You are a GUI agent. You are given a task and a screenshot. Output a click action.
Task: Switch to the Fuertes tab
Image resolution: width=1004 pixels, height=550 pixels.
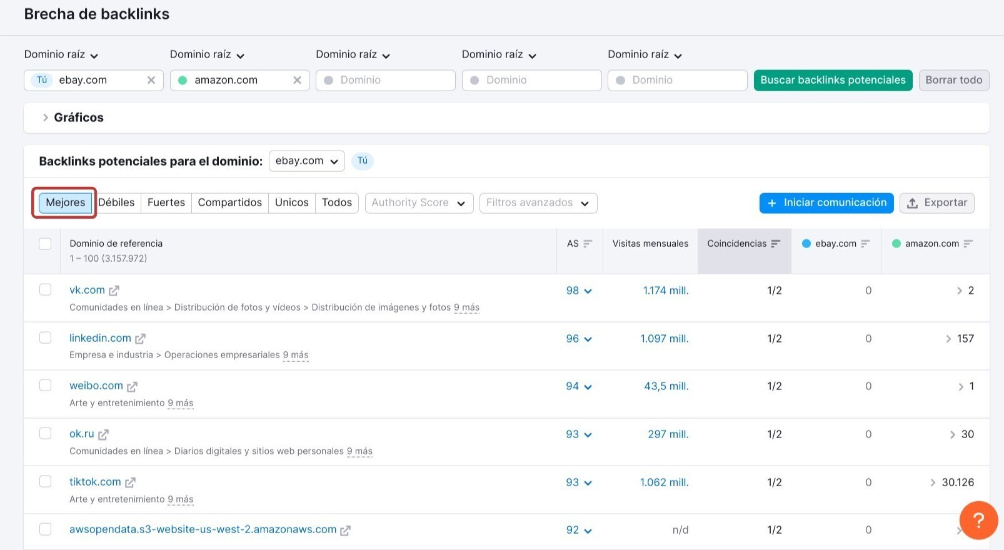(x=166, y=202)
